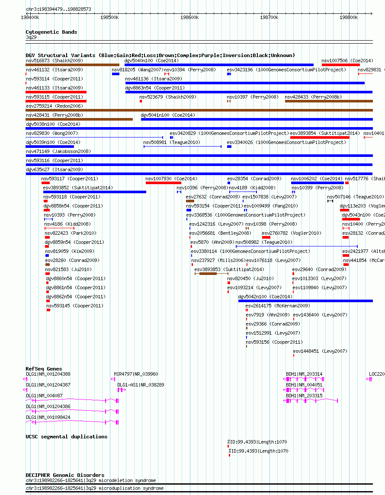Select gene DLG1|NM_001204388 label
This screenshot has height=495, width=385.
[48, 374]
